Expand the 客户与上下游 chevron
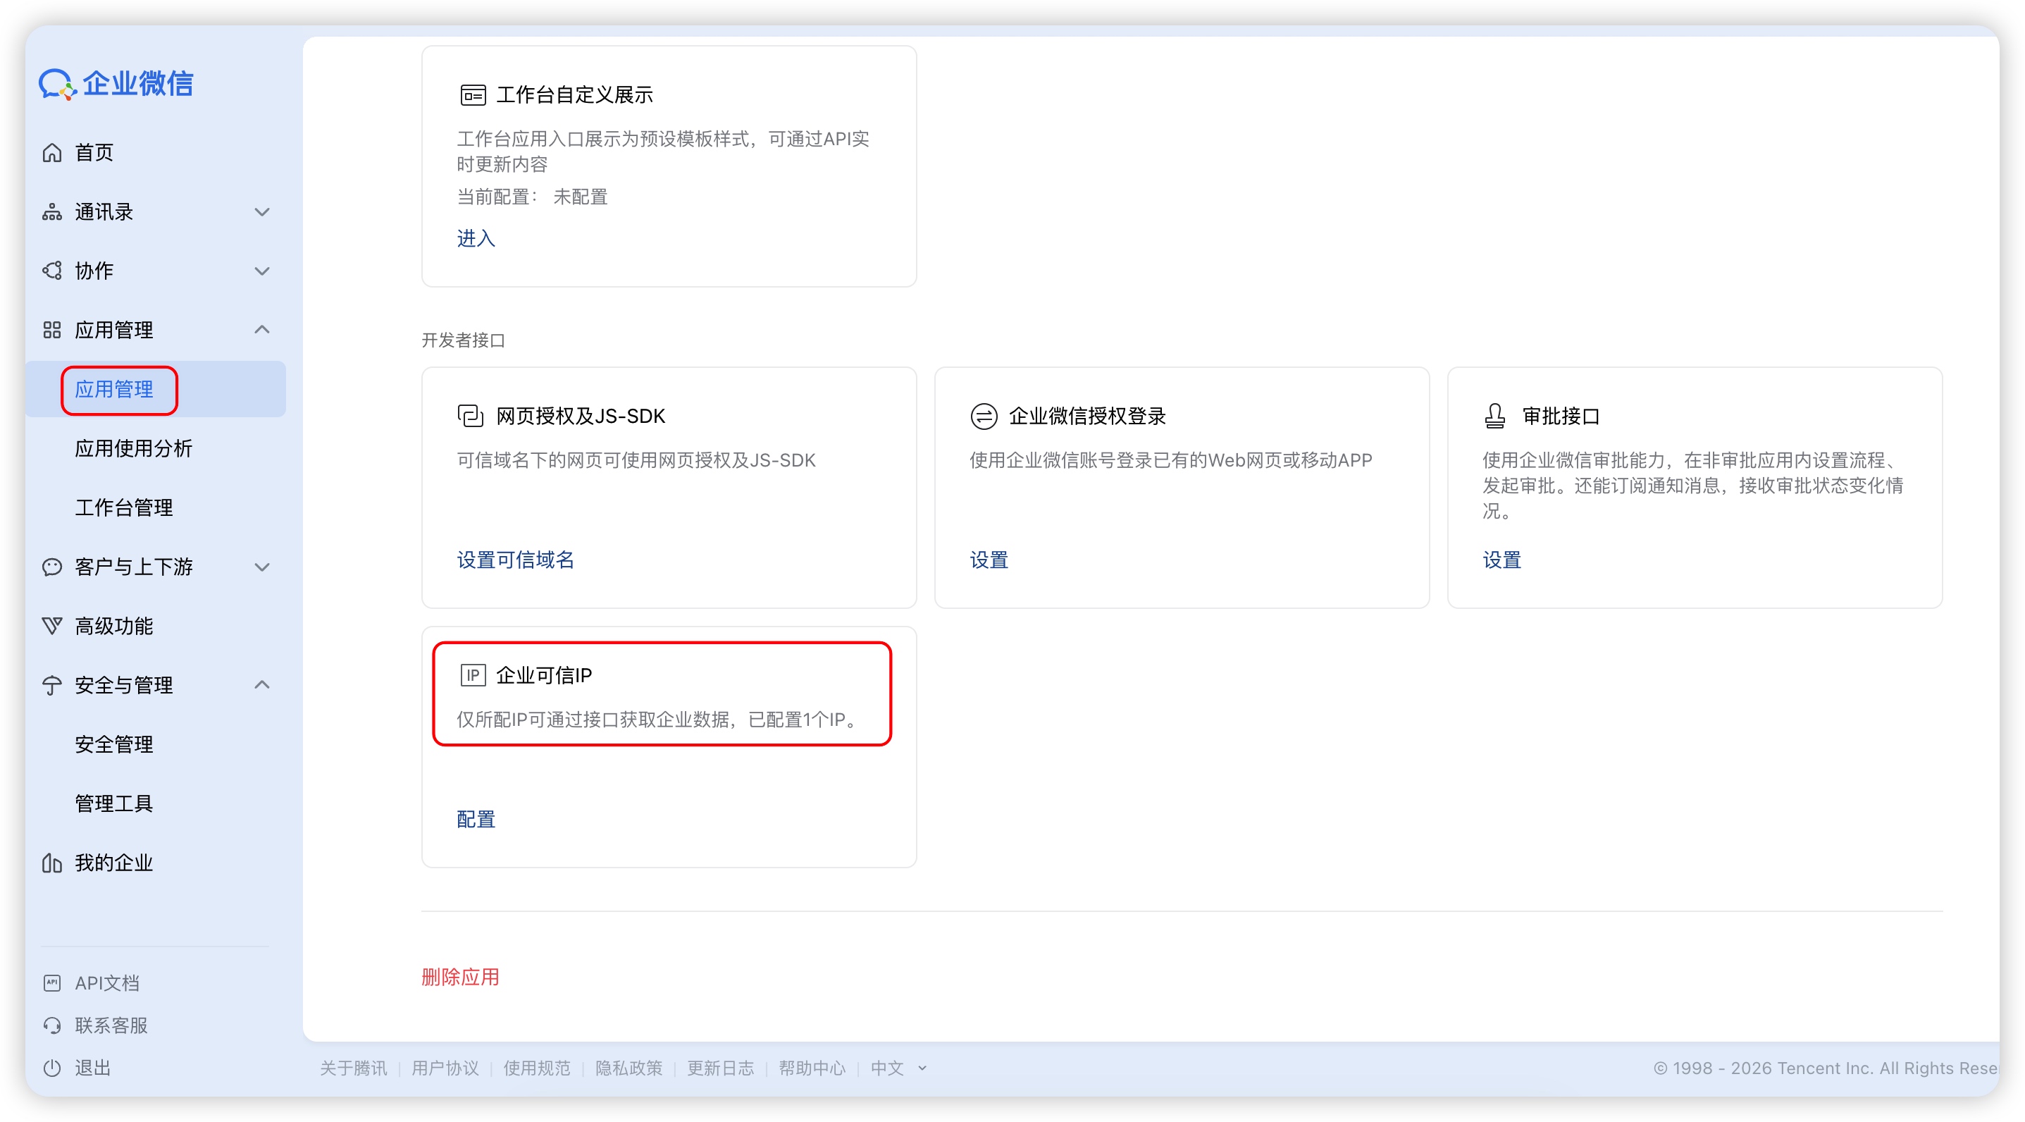Viewport: 2025px width, 1122px height. point(262,567)
